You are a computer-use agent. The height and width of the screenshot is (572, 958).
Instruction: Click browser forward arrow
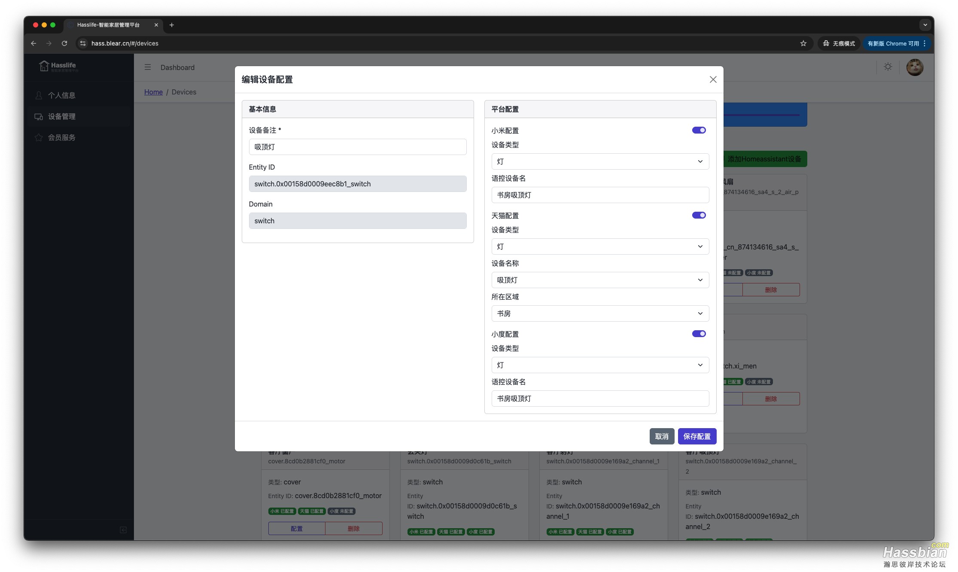(49, 43)
